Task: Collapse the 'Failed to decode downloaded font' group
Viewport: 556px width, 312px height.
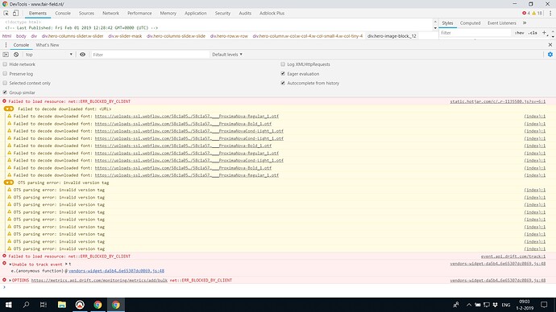Action: pos(9,109)
